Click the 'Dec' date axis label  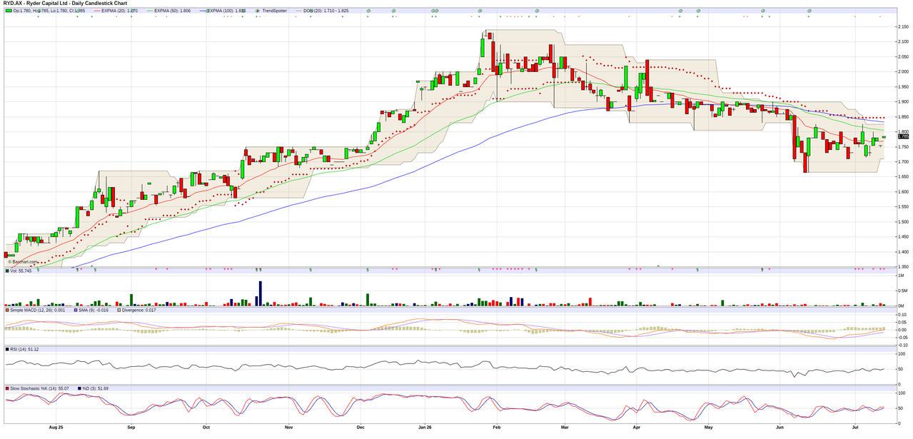tap(360, 428)
